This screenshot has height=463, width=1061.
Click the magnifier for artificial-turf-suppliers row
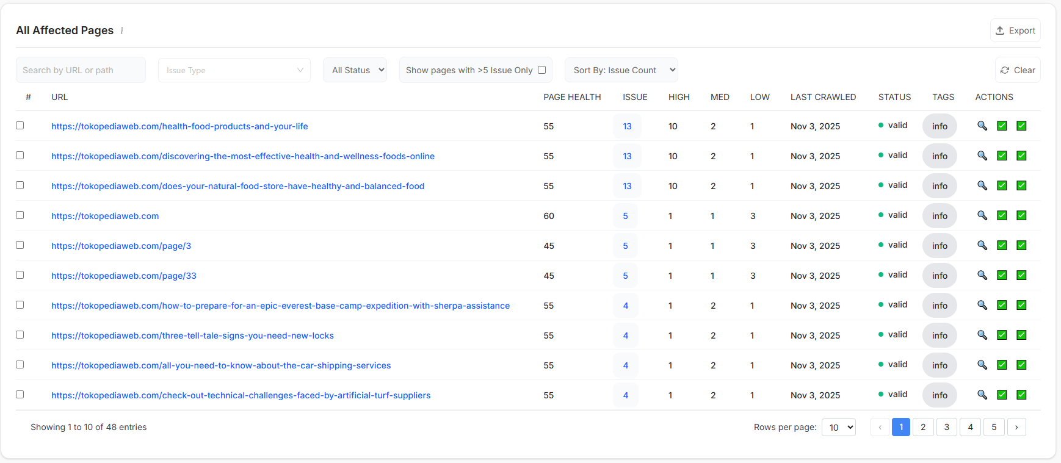click(x=982, y=395)
